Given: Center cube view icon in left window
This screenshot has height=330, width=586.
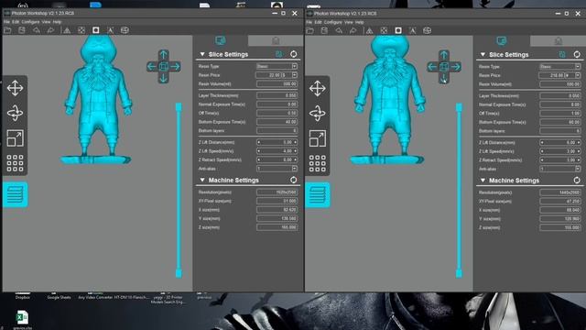Looking at the screenshot, I should (x=163, y=67).
